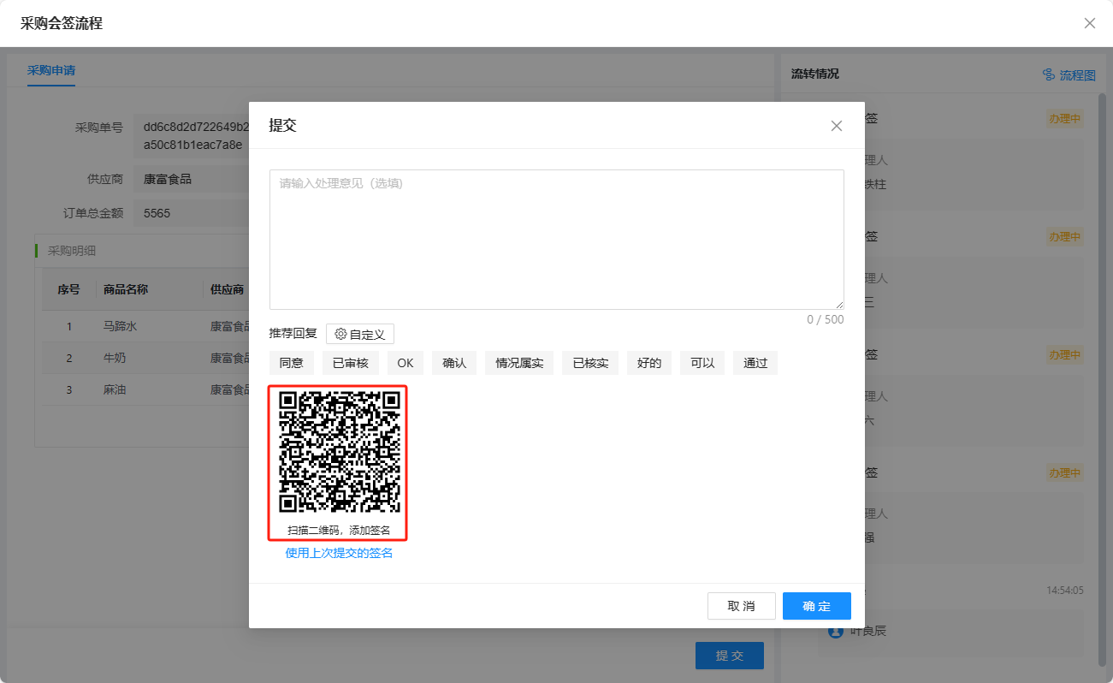Pick the 确认 quick reply
This screenshot has height=683, width=1113.
point(454,363)
